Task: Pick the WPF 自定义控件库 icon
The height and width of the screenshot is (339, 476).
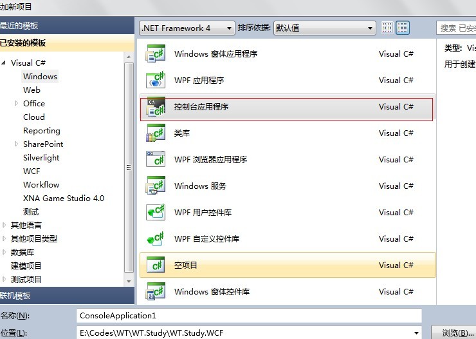Action: pyautogui.click(x=156, y=238)
